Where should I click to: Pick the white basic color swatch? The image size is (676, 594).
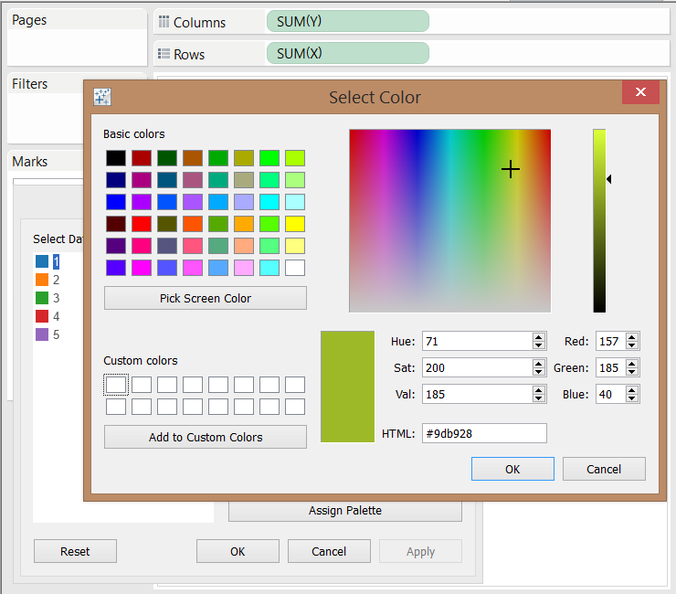[x=294, y=268]
